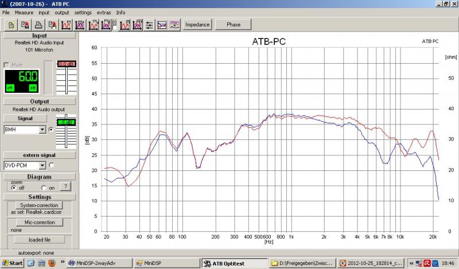Open the Info menu

(x=120, y=13)
